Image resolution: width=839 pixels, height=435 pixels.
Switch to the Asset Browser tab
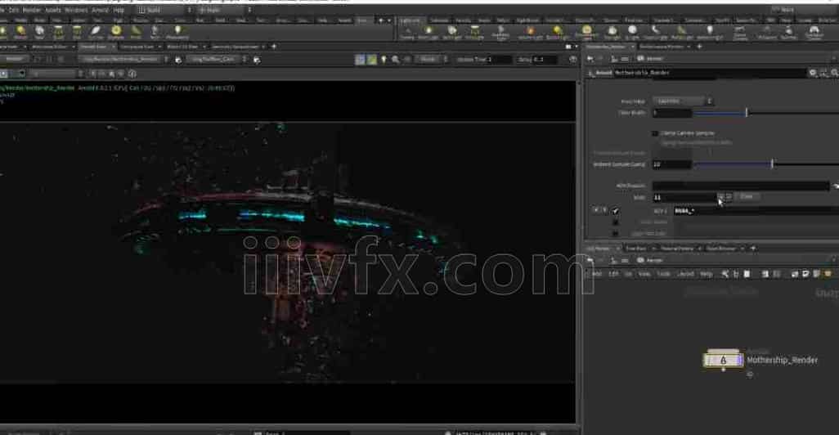click(x=721, y=249)
